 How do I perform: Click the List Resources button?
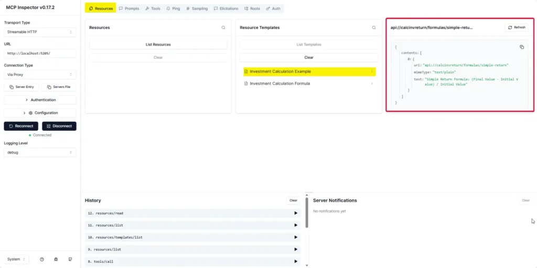coord(158,45)
